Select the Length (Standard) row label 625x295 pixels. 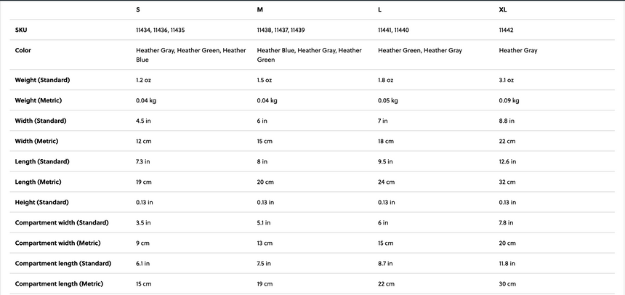[x=41, y=161]
